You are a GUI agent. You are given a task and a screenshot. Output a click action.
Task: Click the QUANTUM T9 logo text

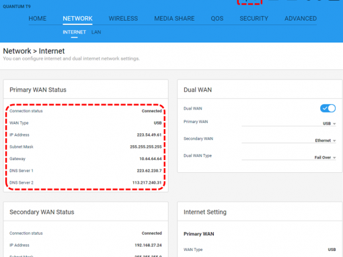pos(17,6)
